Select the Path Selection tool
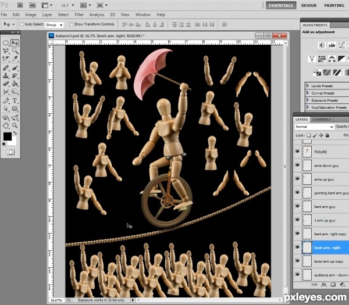Viewport: 349px width, 305px height. coord(6,109)
